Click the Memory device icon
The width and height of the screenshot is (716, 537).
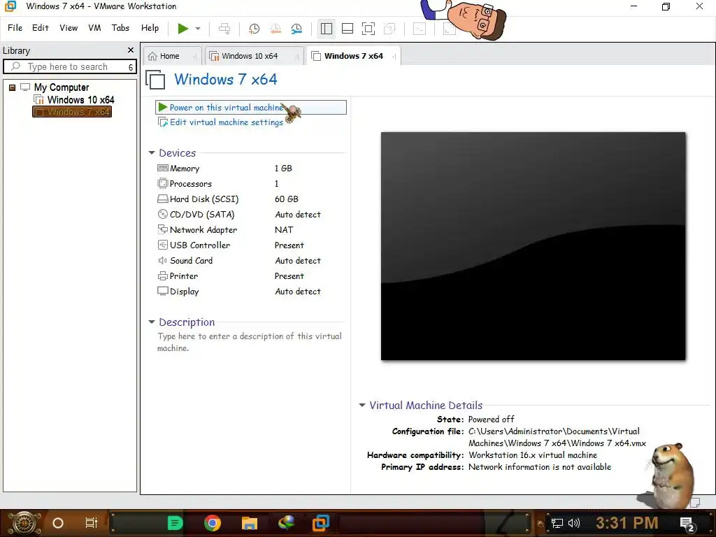click(x=162, y=168)
